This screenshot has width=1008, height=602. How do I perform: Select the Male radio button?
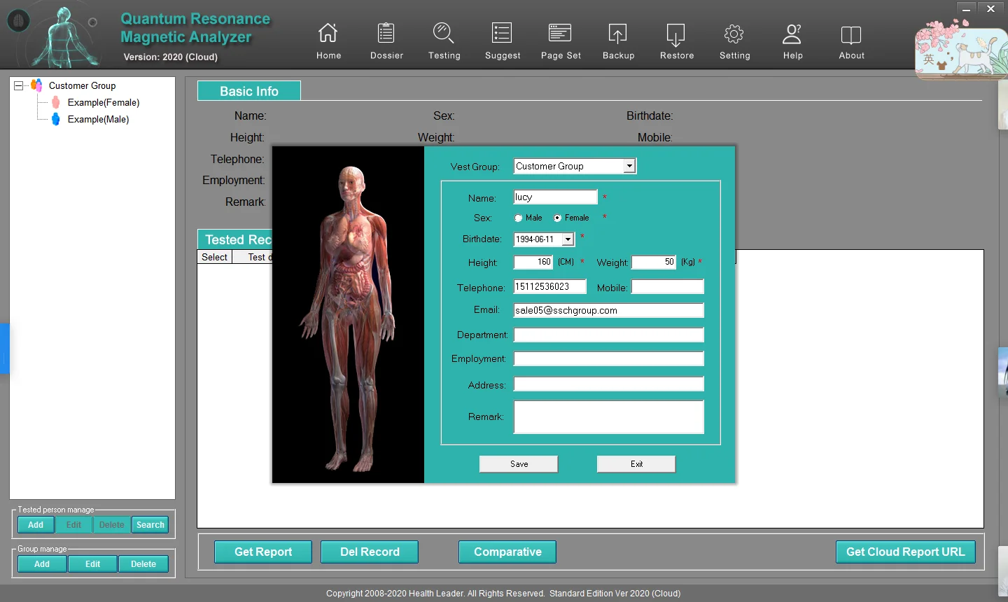pos(519,218)
